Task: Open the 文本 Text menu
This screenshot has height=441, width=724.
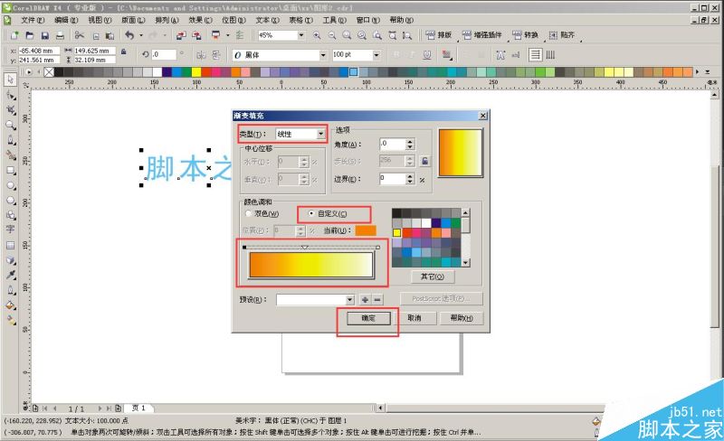Action: click(267, 20)
